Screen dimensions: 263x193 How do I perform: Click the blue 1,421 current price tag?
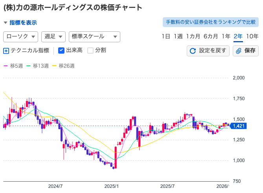[x=239, y=126]
